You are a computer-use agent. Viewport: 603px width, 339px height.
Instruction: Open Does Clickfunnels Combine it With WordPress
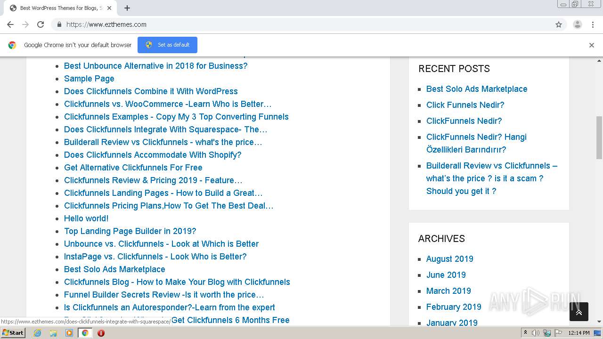tap(151, 91)
